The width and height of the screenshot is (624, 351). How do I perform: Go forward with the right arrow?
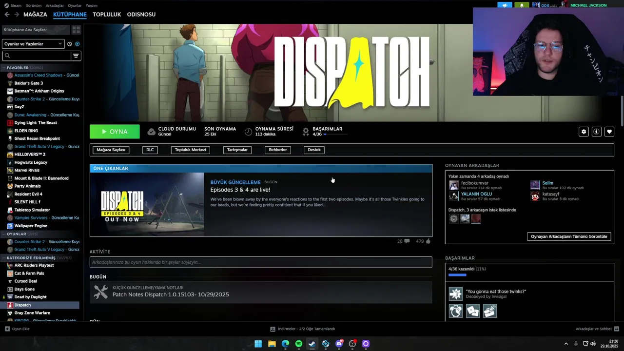(x=17, y=15)
